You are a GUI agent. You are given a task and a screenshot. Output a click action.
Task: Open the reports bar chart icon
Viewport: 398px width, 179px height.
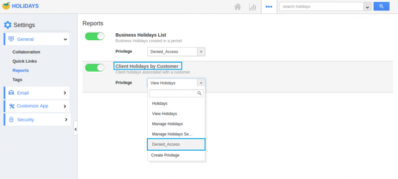click(x=252, y=7)
